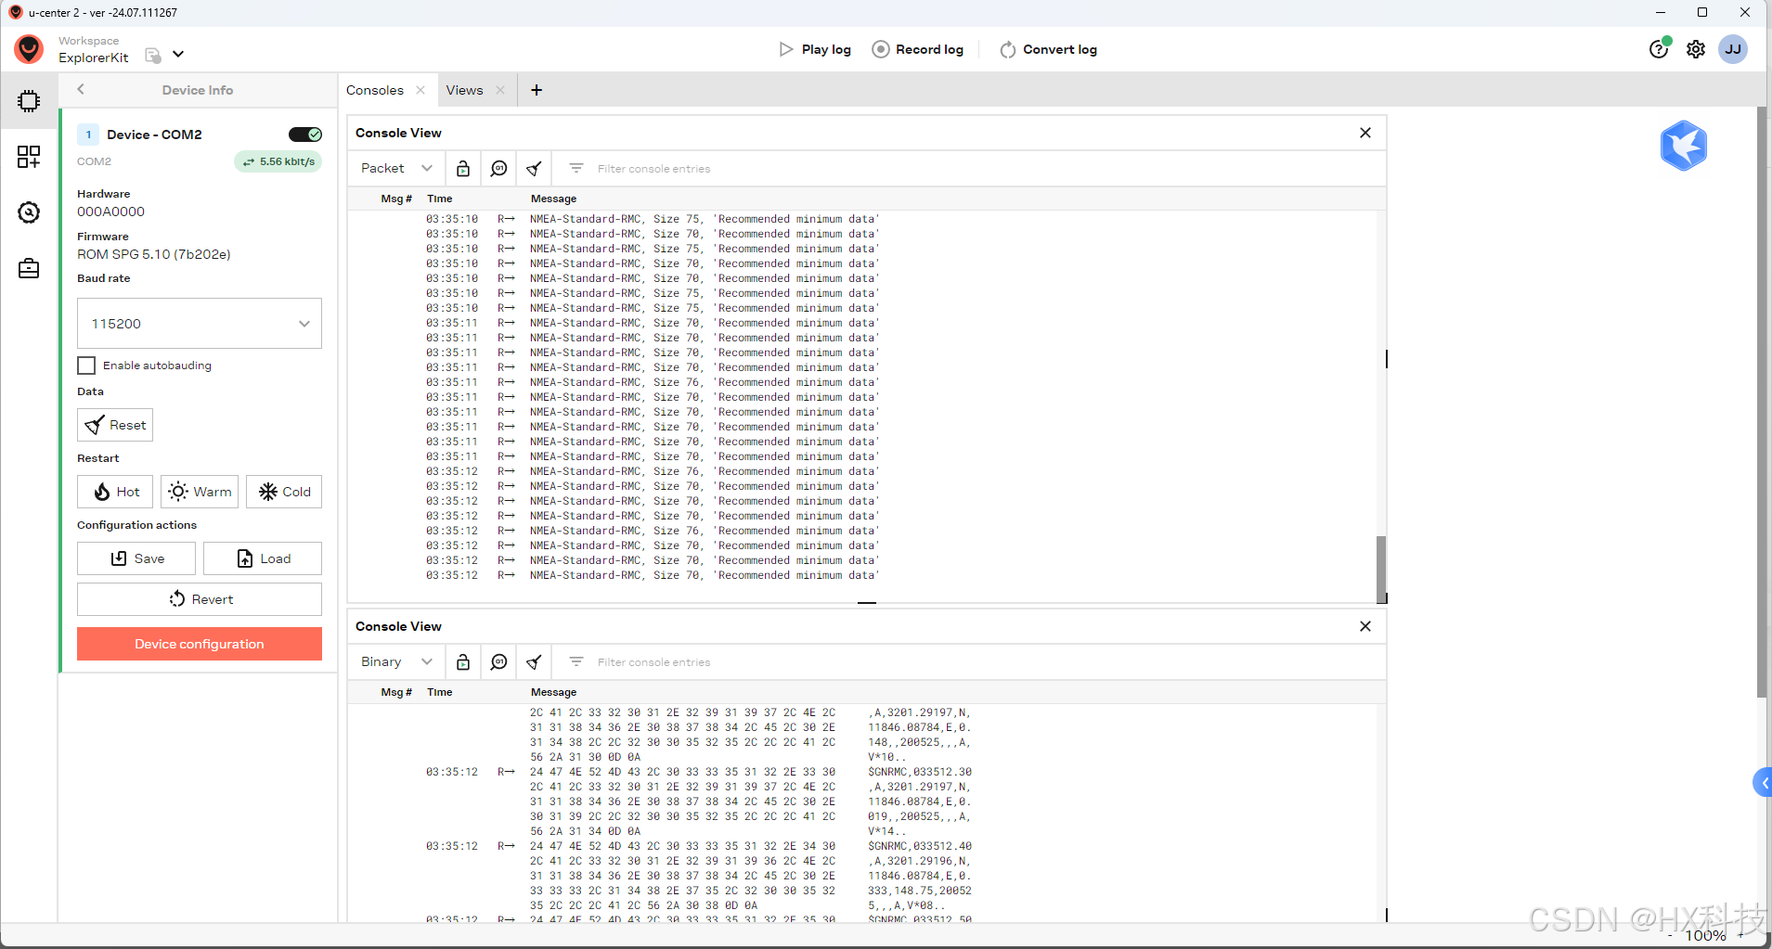Click the Device Info header title
The image size is (1772, 949).
coord(198,90)
